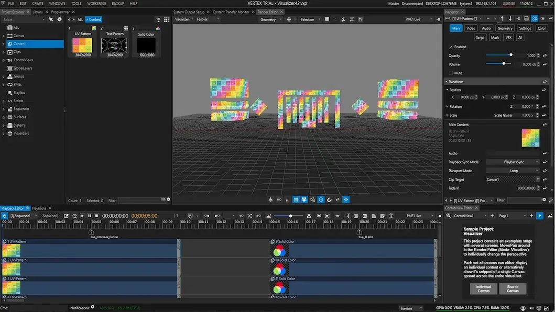This screenshot has width=555, height=312.
Task: Toggle the power button in Playback Editor
Action: pos(5,216)
